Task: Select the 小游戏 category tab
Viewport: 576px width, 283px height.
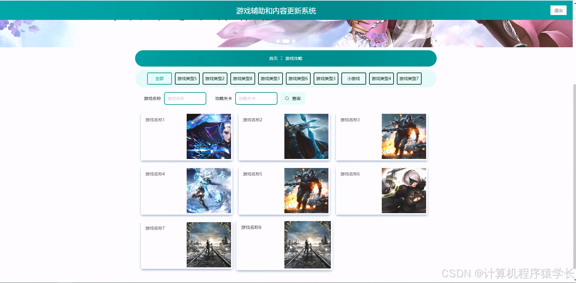Action: (354, 79)
